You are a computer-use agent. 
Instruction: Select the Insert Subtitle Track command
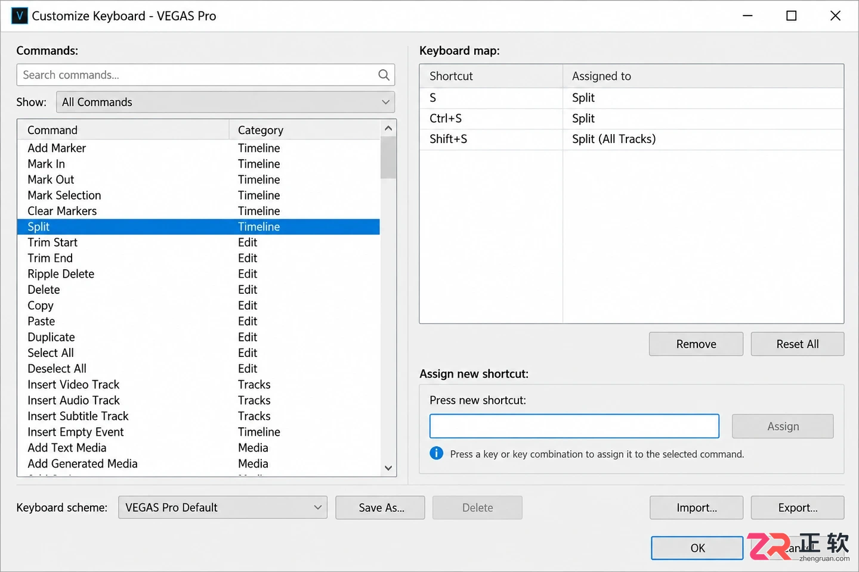(199, 416)
